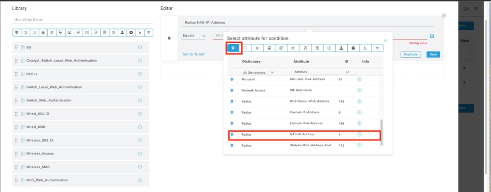Click the hierarchy tree icon in attribute popup
The height and width of the screenshot is (192, 491).
click(x=365, y=48)
